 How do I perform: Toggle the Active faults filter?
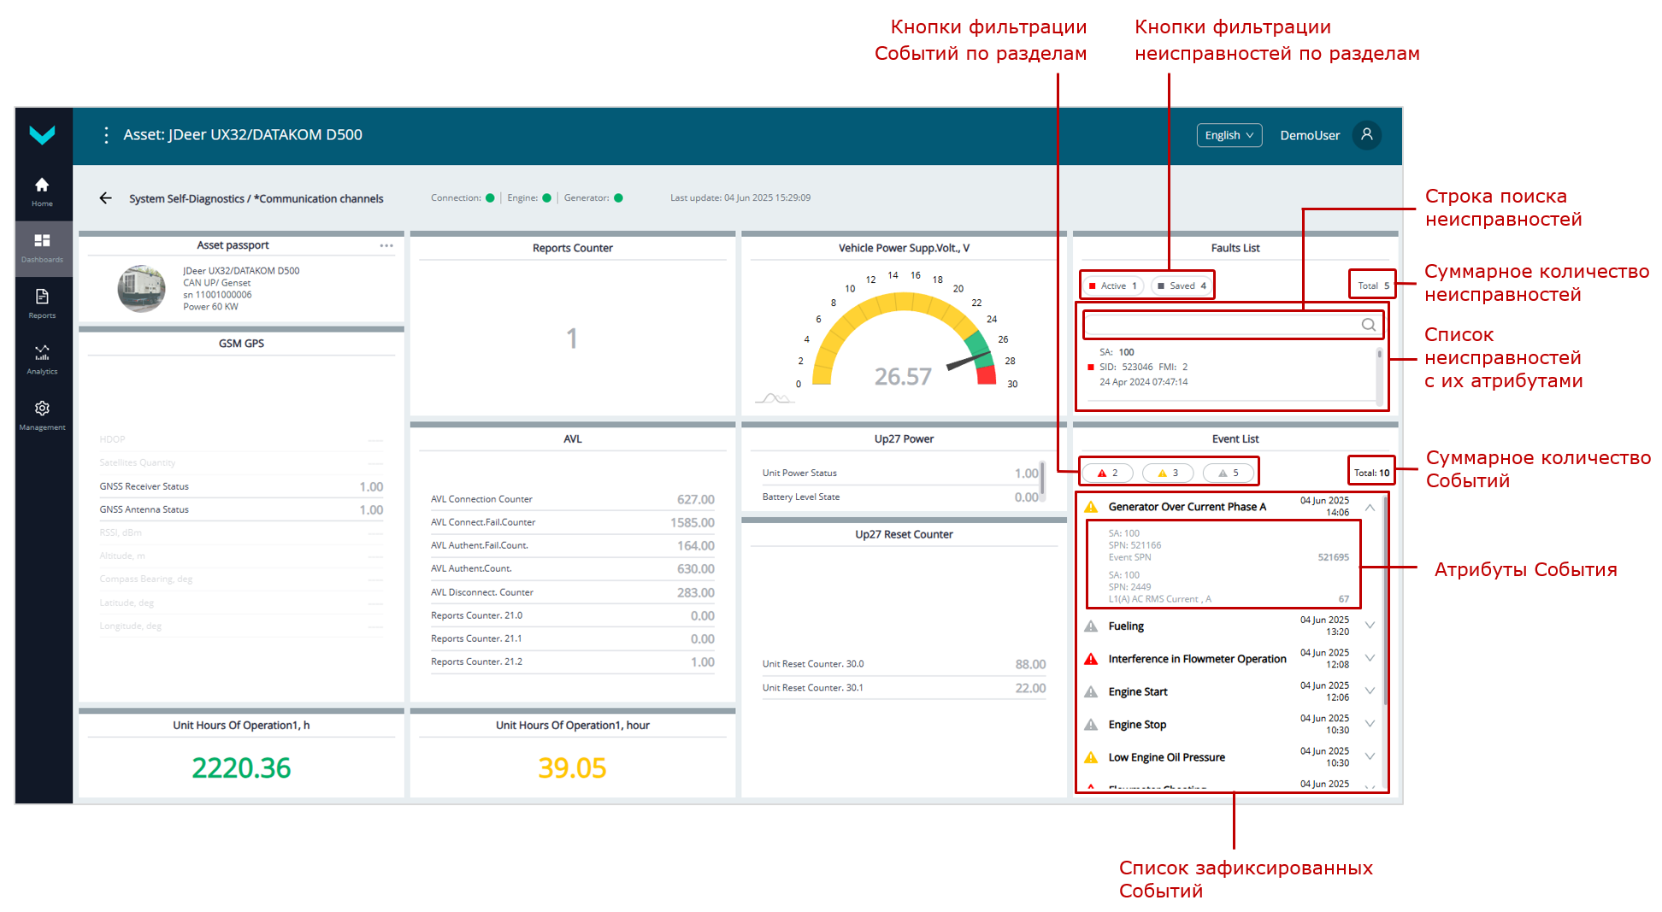coord(1111,285)
